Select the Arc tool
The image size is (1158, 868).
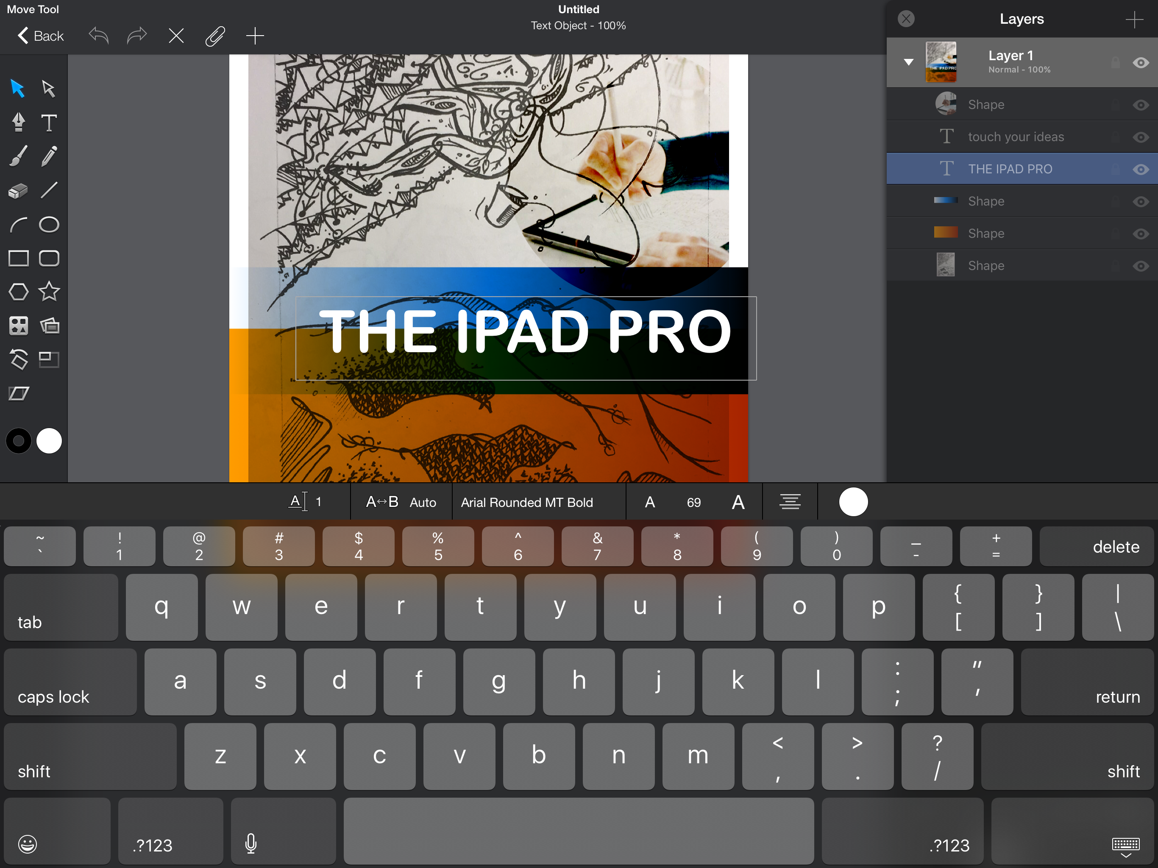tap(18, 225)
